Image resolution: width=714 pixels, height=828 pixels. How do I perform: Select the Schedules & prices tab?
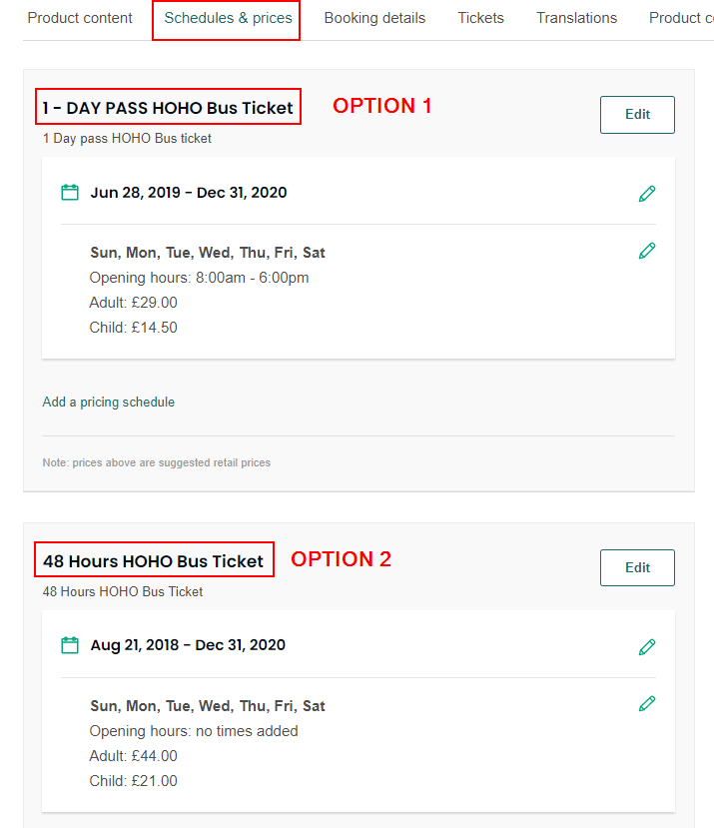pos(226,18)
